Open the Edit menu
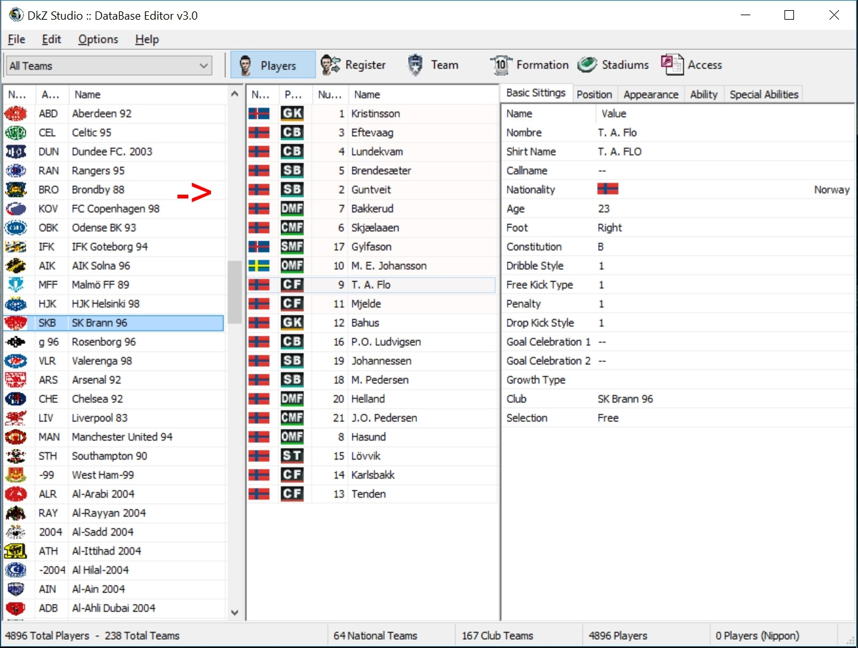Screen dimensions: 858x648 51,39
